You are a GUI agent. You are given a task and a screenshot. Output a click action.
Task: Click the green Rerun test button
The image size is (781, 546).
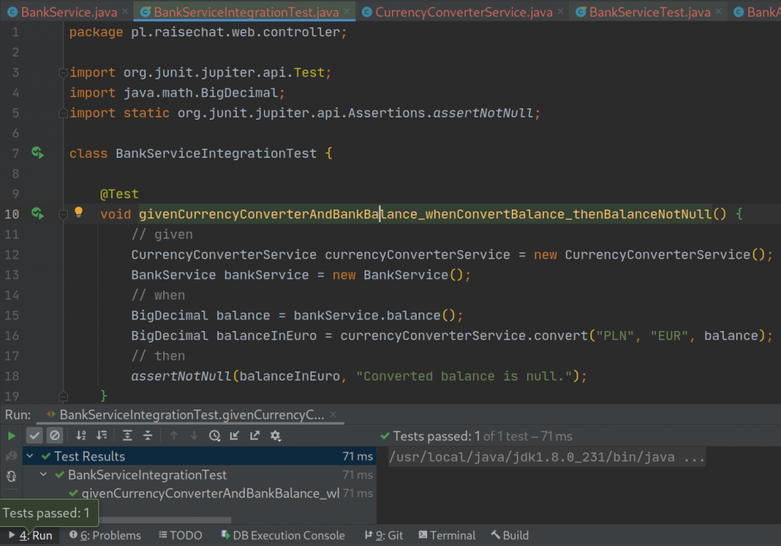(x=11, y=435)
